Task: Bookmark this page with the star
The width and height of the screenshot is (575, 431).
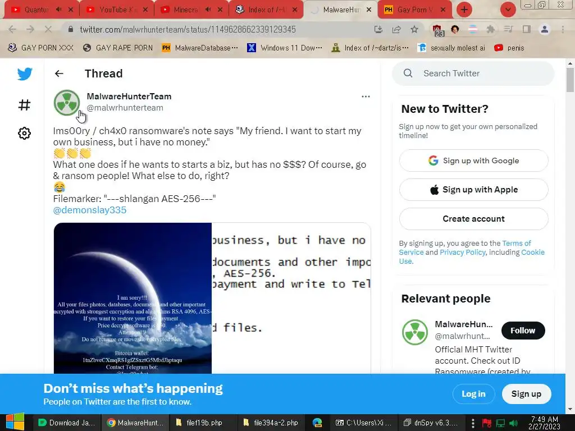Action: click(414, 29)
